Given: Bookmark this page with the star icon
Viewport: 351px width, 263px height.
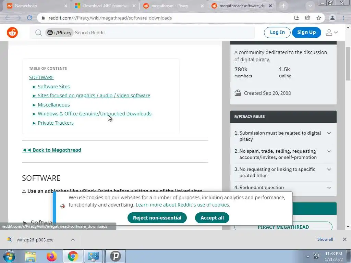Looking at the screenshot, I should tap(319, 18).
